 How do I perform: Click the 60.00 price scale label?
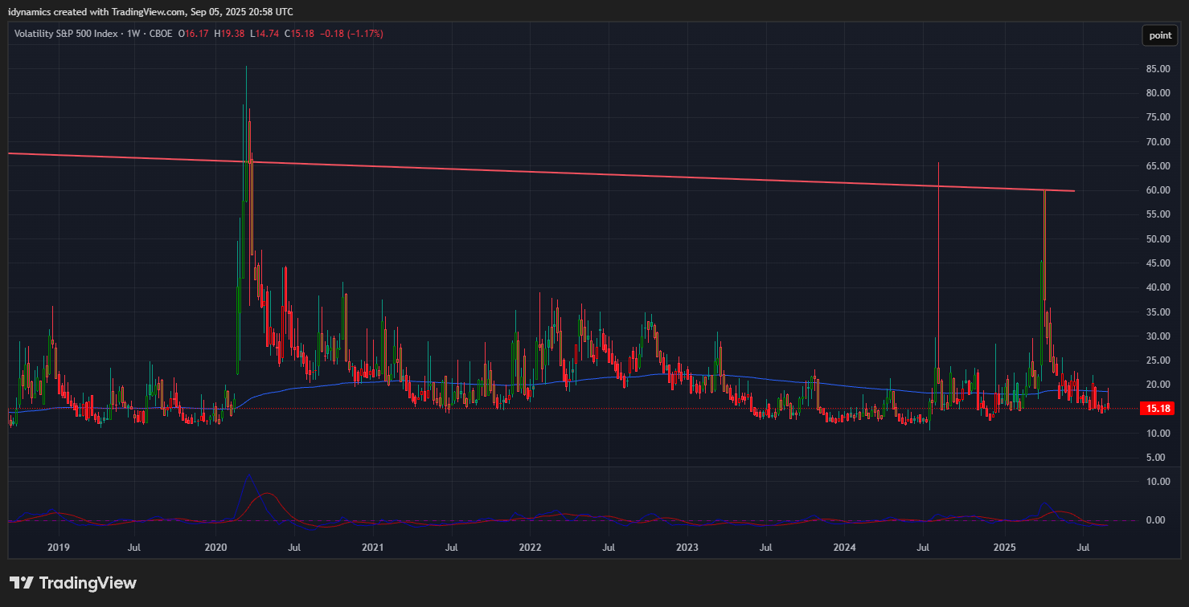pos(1158,190)
